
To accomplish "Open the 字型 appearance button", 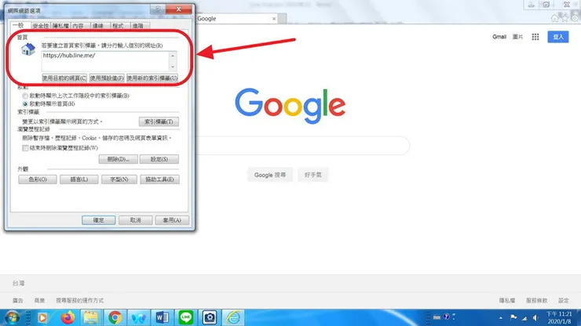I will coord(119,179).
